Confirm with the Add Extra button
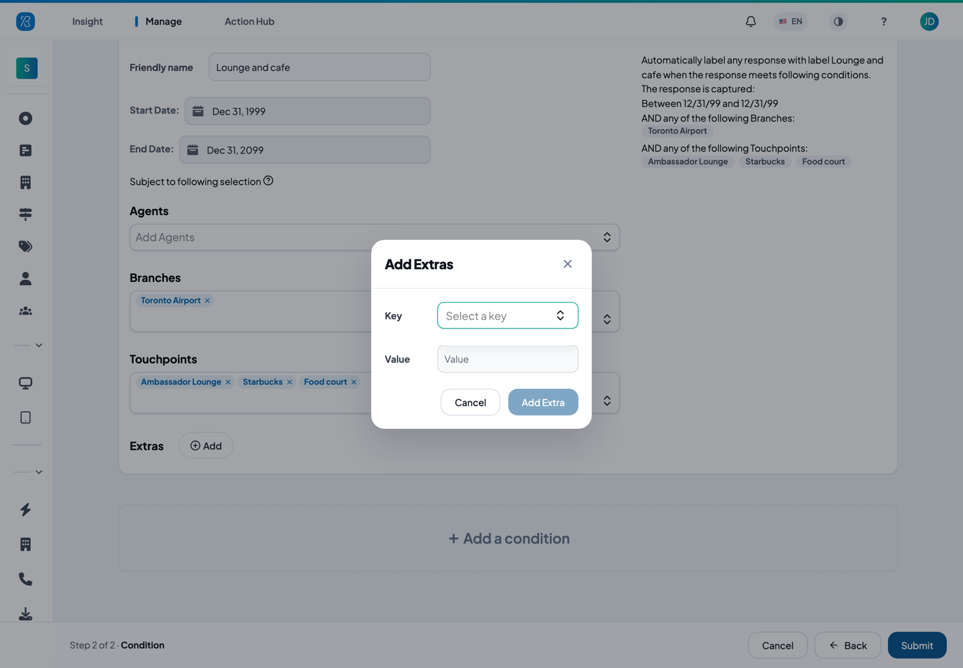The image size is (963, 668). click(x=543, y=402)
